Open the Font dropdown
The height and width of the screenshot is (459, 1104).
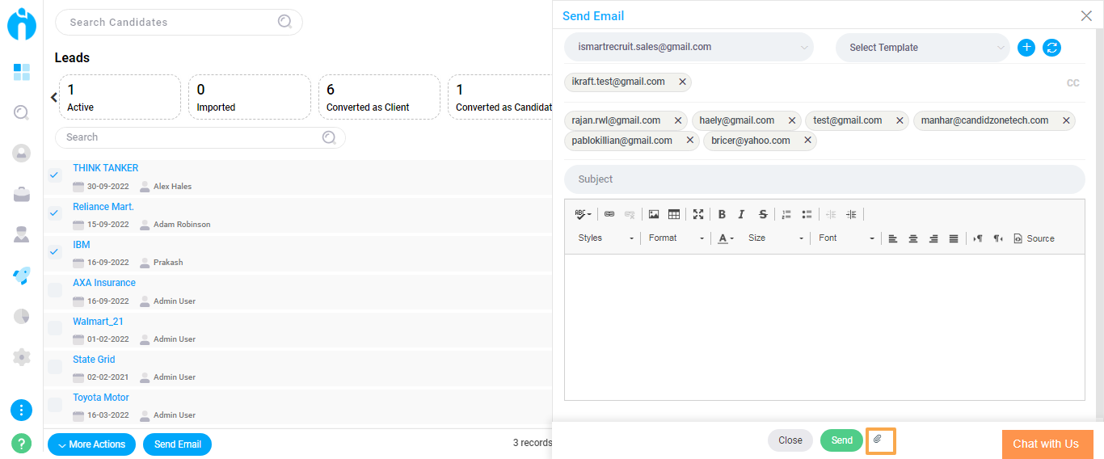coord(846,238)
